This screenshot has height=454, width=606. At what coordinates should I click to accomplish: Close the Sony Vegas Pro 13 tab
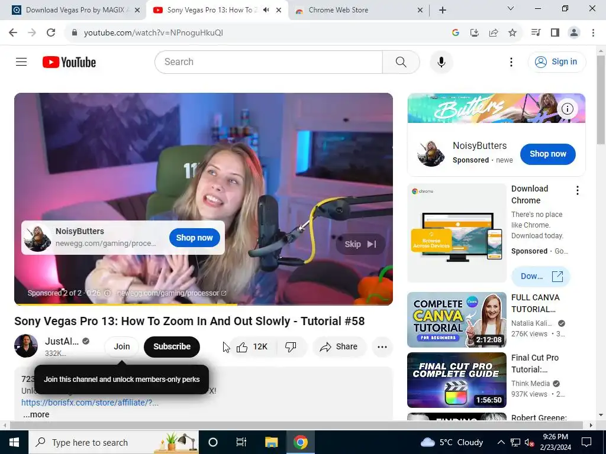tap(279, 10)
